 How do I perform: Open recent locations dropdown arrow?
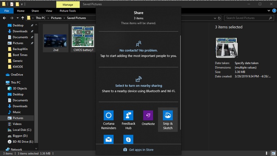17,18
